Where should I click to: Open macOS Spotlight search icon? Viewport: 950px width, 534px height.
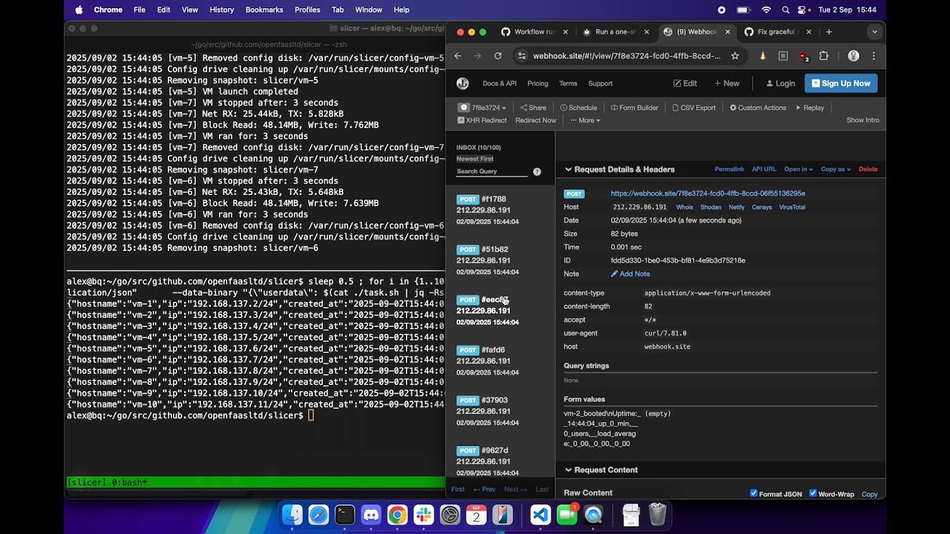click(785, 10)
